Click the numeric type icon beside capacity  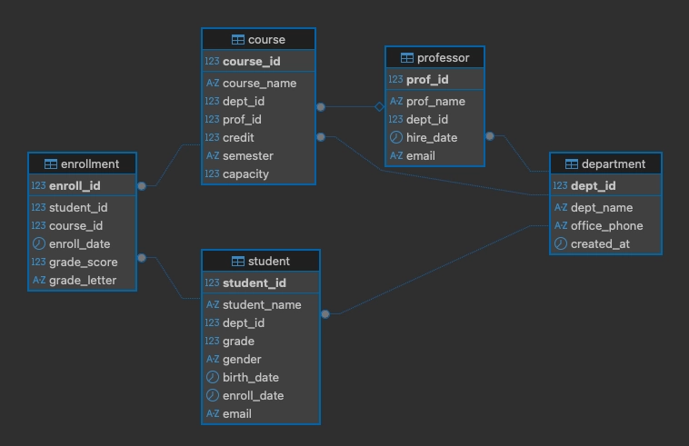pos(212,173)
